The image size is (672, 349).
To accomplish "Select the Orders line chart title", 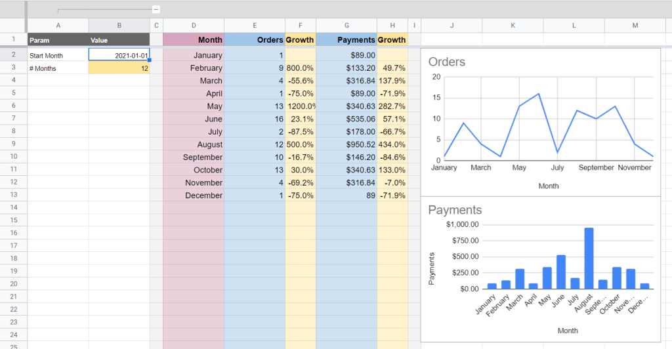I will click(446, 62).
